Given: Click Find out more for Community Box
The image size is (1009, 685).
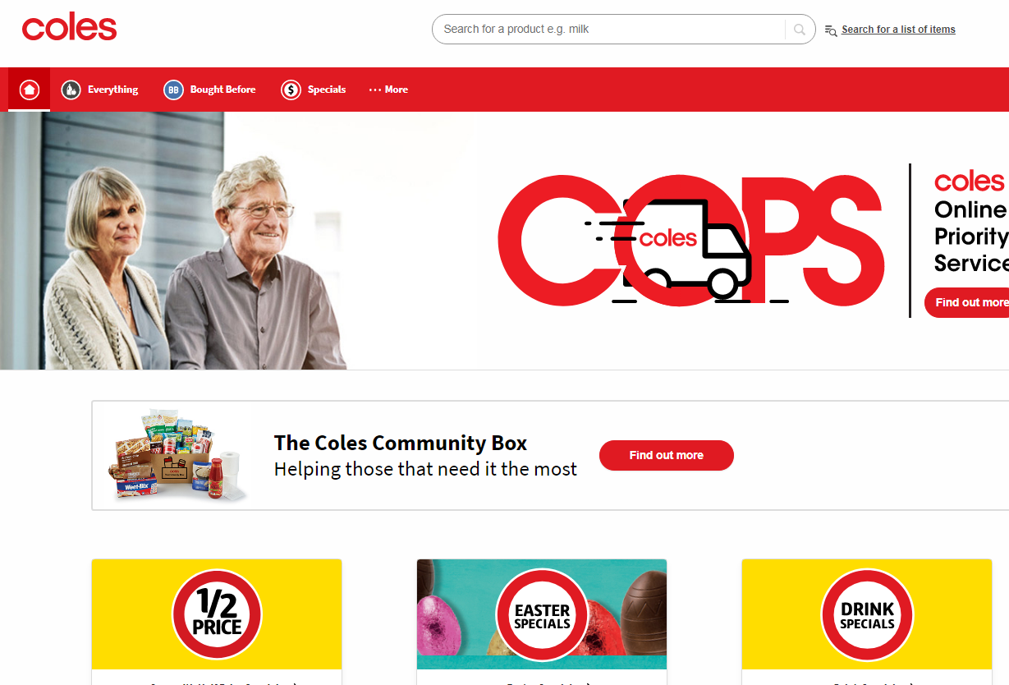Looking at the screenshot, I should (x=667, y=455).
